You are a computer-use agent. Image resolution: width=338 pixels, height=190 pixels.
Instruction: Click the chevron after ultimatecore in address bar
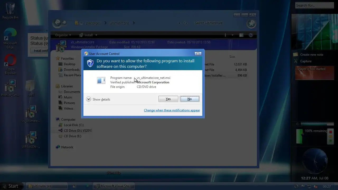134,23
